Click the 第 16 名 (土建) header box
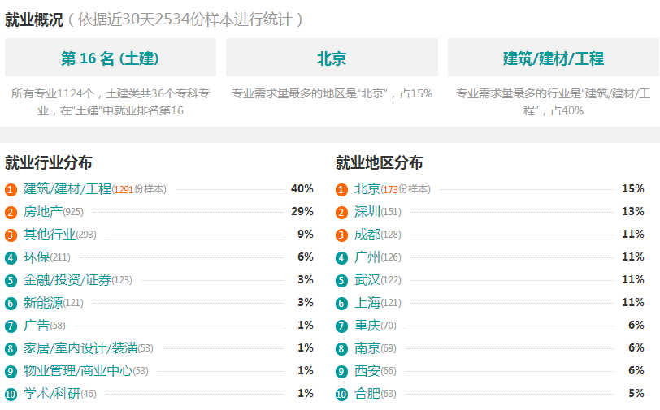 [x=111, y=58]
